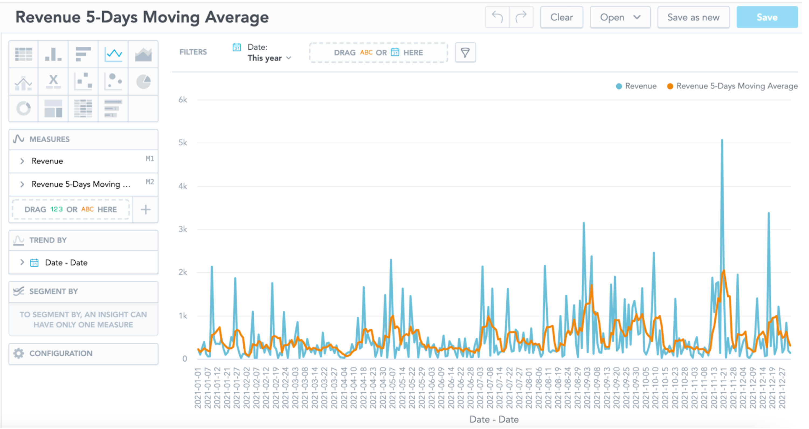Image resolution: width=809 pixels, height=429 pixels.
Task: Clear the insight with the Clear button
Action: point(561,17)
